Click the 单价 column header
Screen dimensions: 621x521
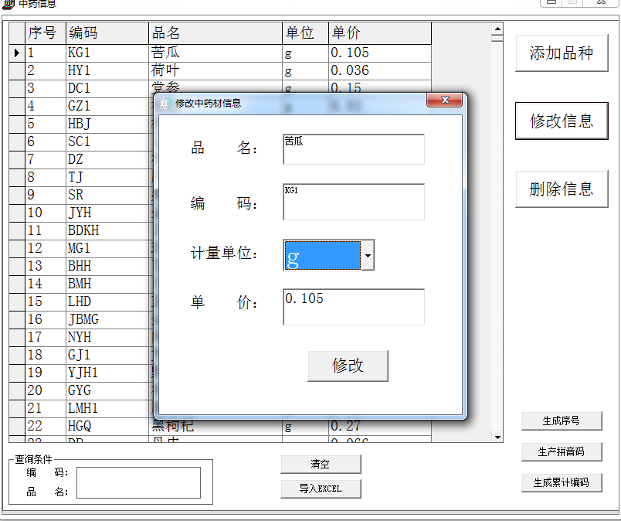point(378,33)
